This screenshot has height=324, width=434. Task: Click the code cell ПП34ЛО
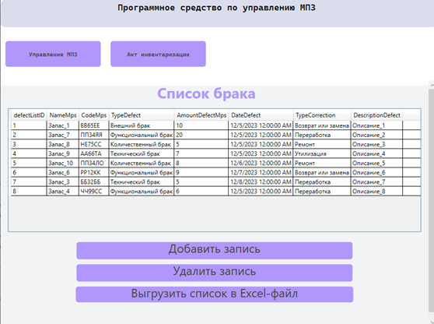coord(94,164)
